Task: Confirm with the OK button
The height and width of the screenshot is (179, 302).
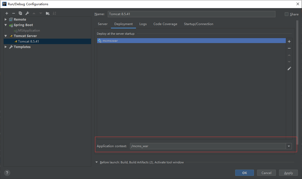Action: pos(244,173)
